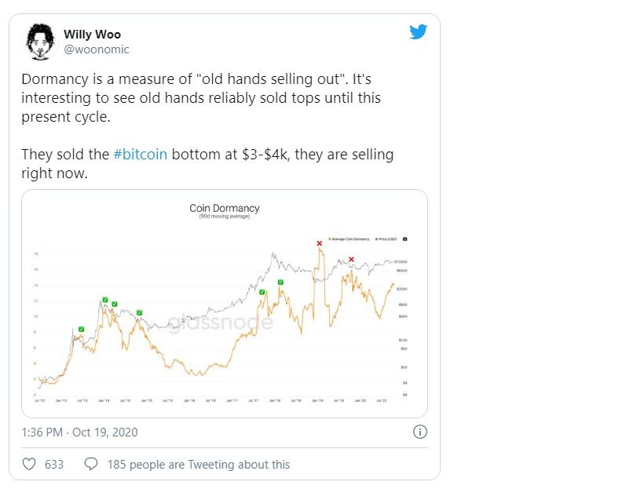
Task: Toggle the Average Coin Dormancy legend entry
Action: (x=351, y=238)
